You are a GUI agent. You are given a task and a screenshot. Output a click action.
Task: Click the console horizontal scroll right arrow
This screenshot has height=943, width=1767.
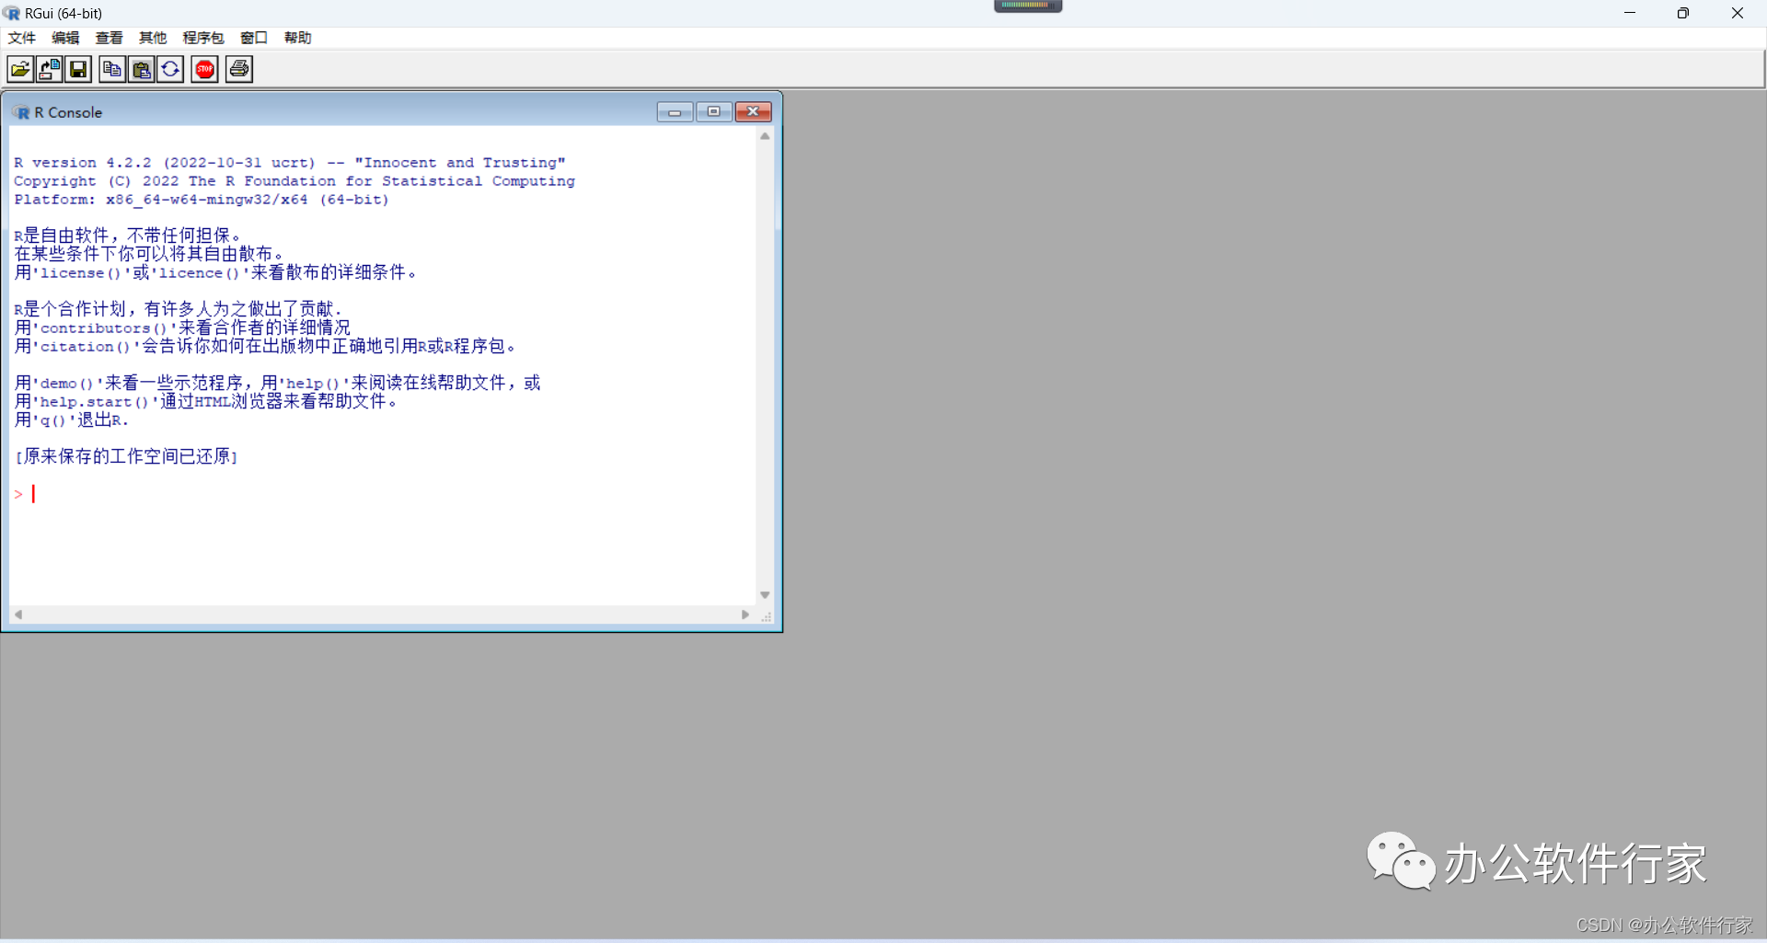745,615
